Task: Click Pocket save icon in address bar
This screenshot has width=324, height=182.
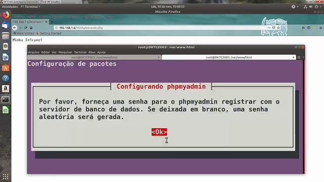Action: tap(273, 28)
